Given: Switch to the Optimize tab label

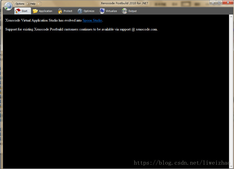Looking at the screenshot, I should point(89,11).
